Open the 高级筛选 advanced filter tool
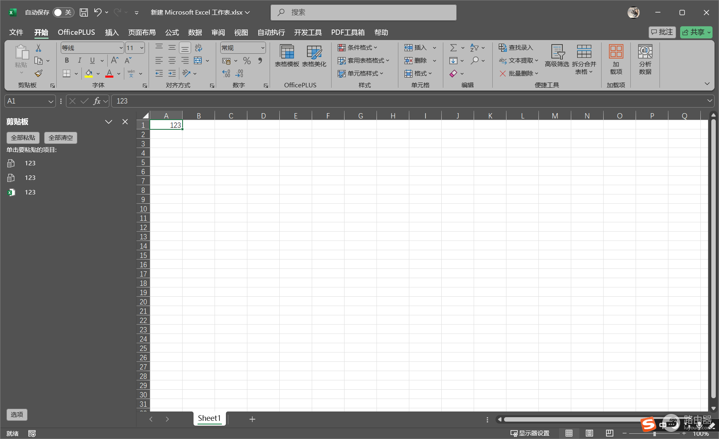The height and width of the screenshot is (439, 719). 557,56
